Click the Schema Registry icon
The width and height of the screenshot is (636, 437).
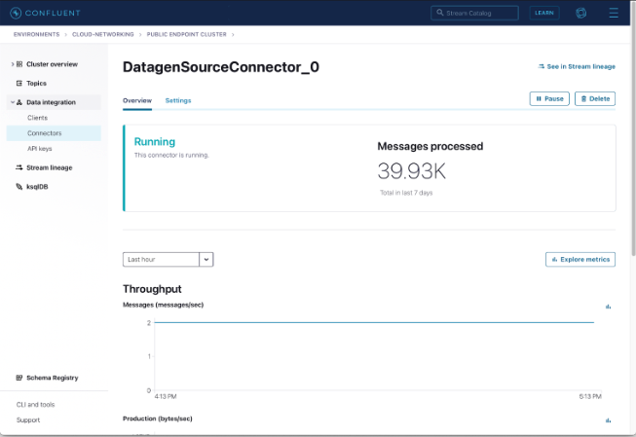[x=19, y=378]
